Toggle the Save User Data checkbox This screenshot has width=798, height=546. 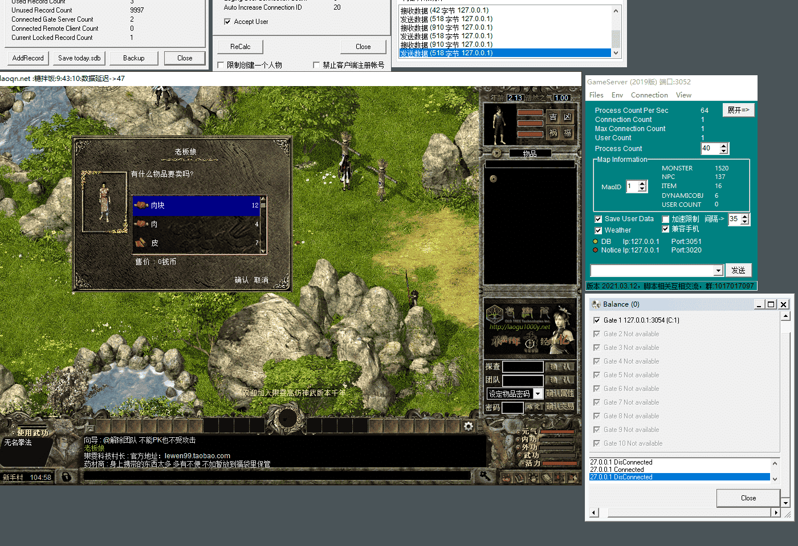[x=598, y=219]
